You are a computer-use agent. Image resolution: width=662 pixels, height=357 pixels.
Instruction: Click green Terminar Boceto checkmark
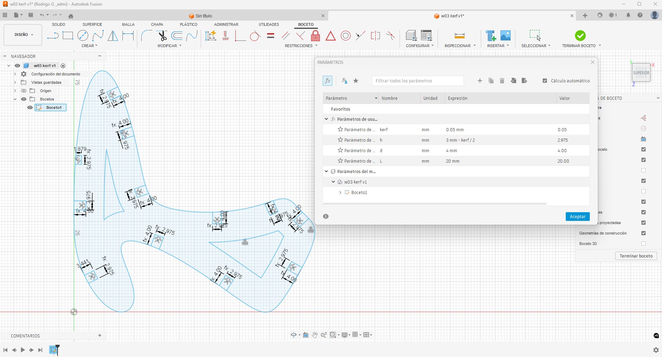pos(580,36)
